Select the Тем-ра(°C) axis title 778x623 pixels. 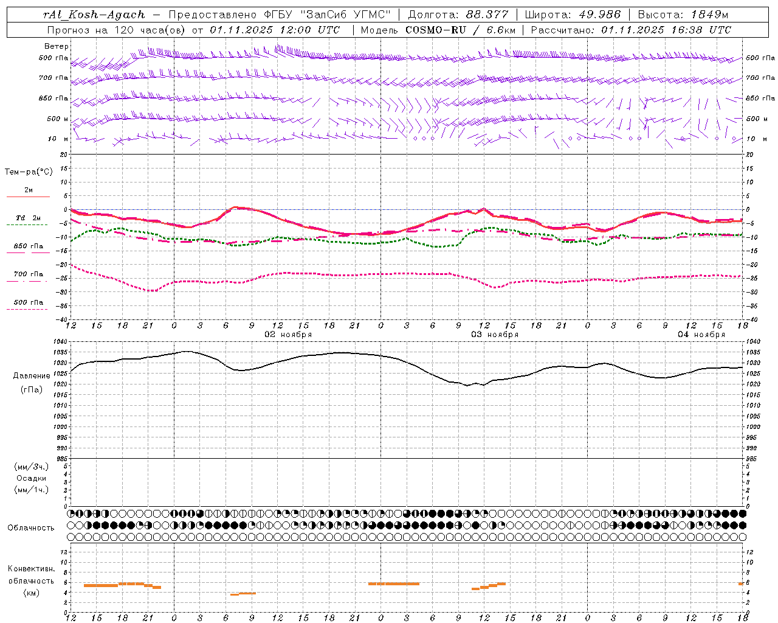29,172
